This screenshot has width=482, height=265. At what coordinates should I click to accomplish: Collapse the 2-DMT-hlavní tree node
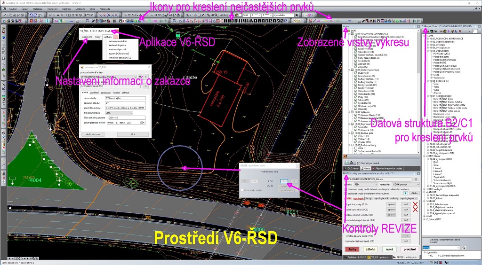[425, 156]
